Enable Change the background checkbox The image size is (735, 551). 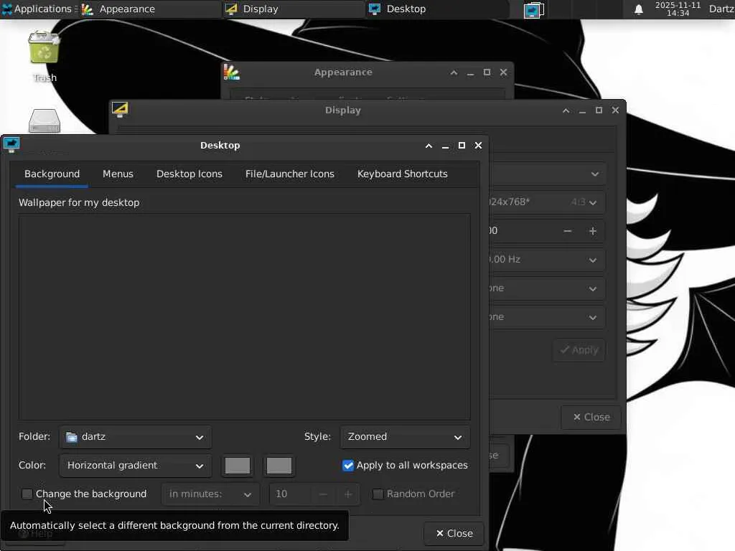pyautogui.click(x=27, y=494)
